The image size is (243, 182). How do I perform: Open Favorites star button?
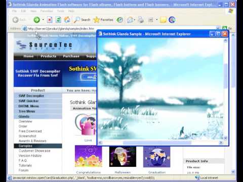point(103,20)
